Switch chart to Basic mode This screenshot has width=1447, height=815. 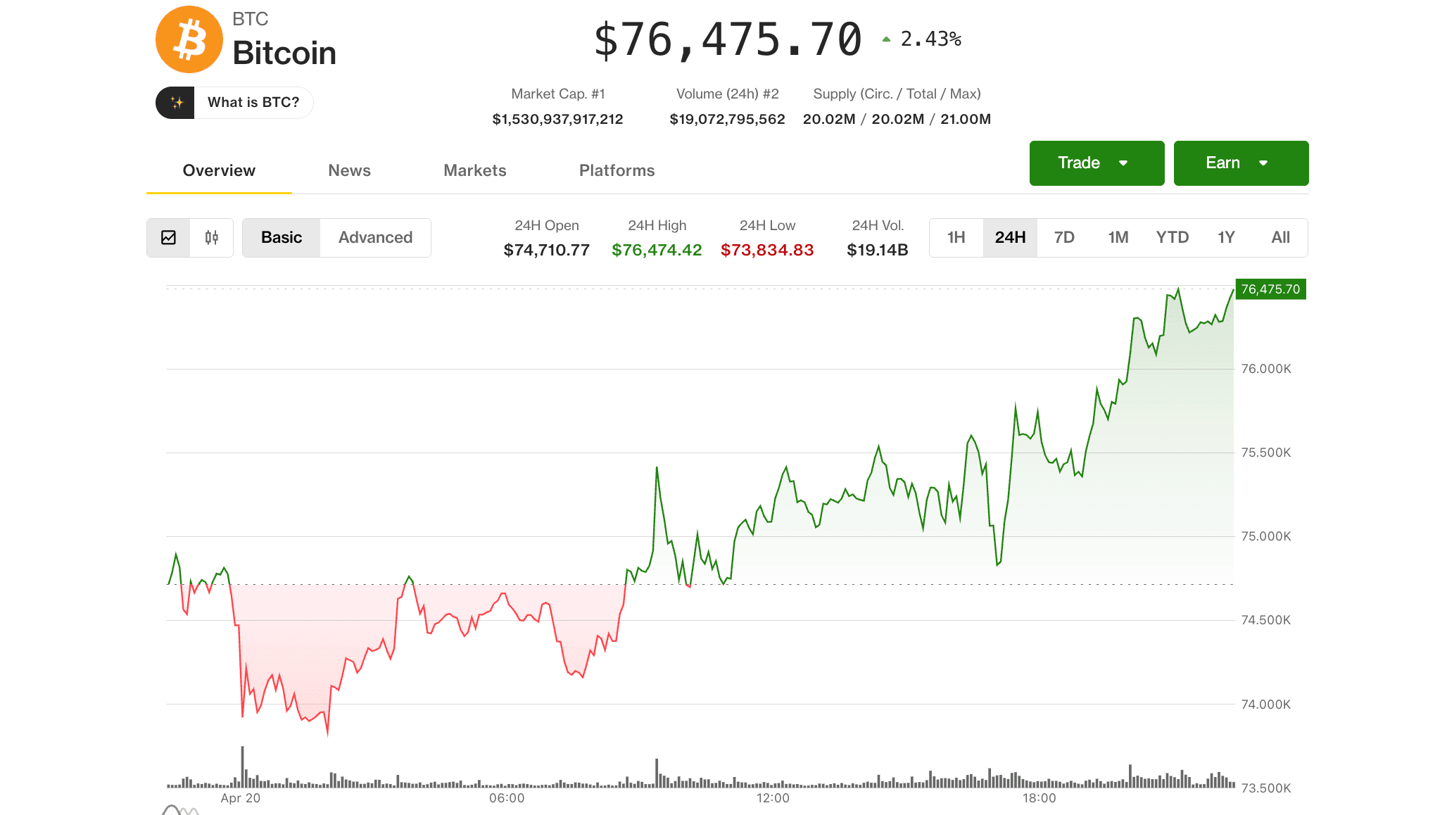click(x=281, y=238)
